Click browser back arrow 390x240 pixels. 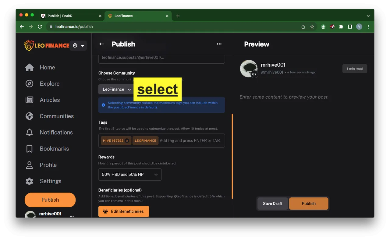22,26
